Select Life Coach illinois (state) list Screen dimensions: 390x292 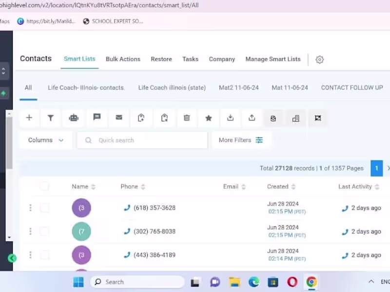tap(172, 88)
